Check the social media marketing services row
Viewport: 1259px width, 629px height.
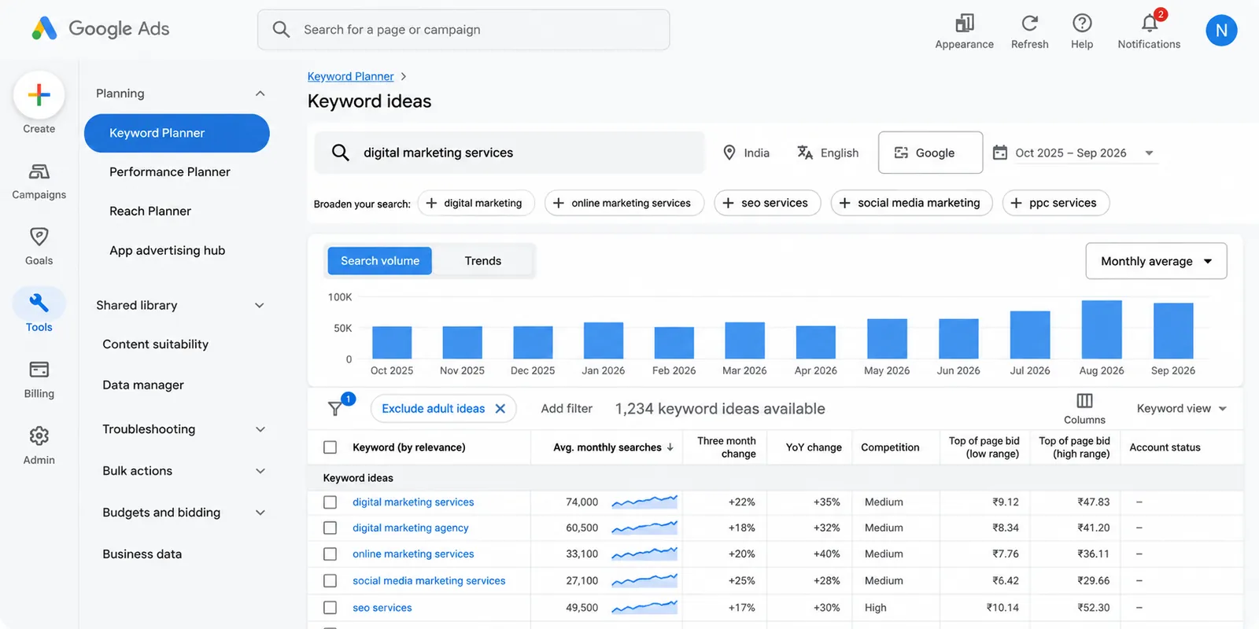[330, 581]
